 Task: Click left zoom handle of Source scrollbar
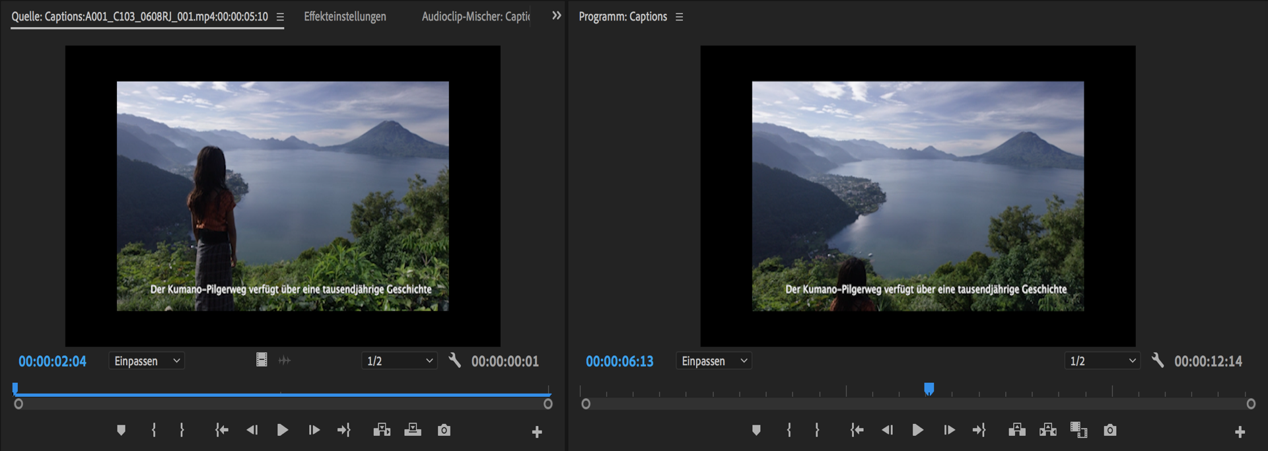click(18, 404)
